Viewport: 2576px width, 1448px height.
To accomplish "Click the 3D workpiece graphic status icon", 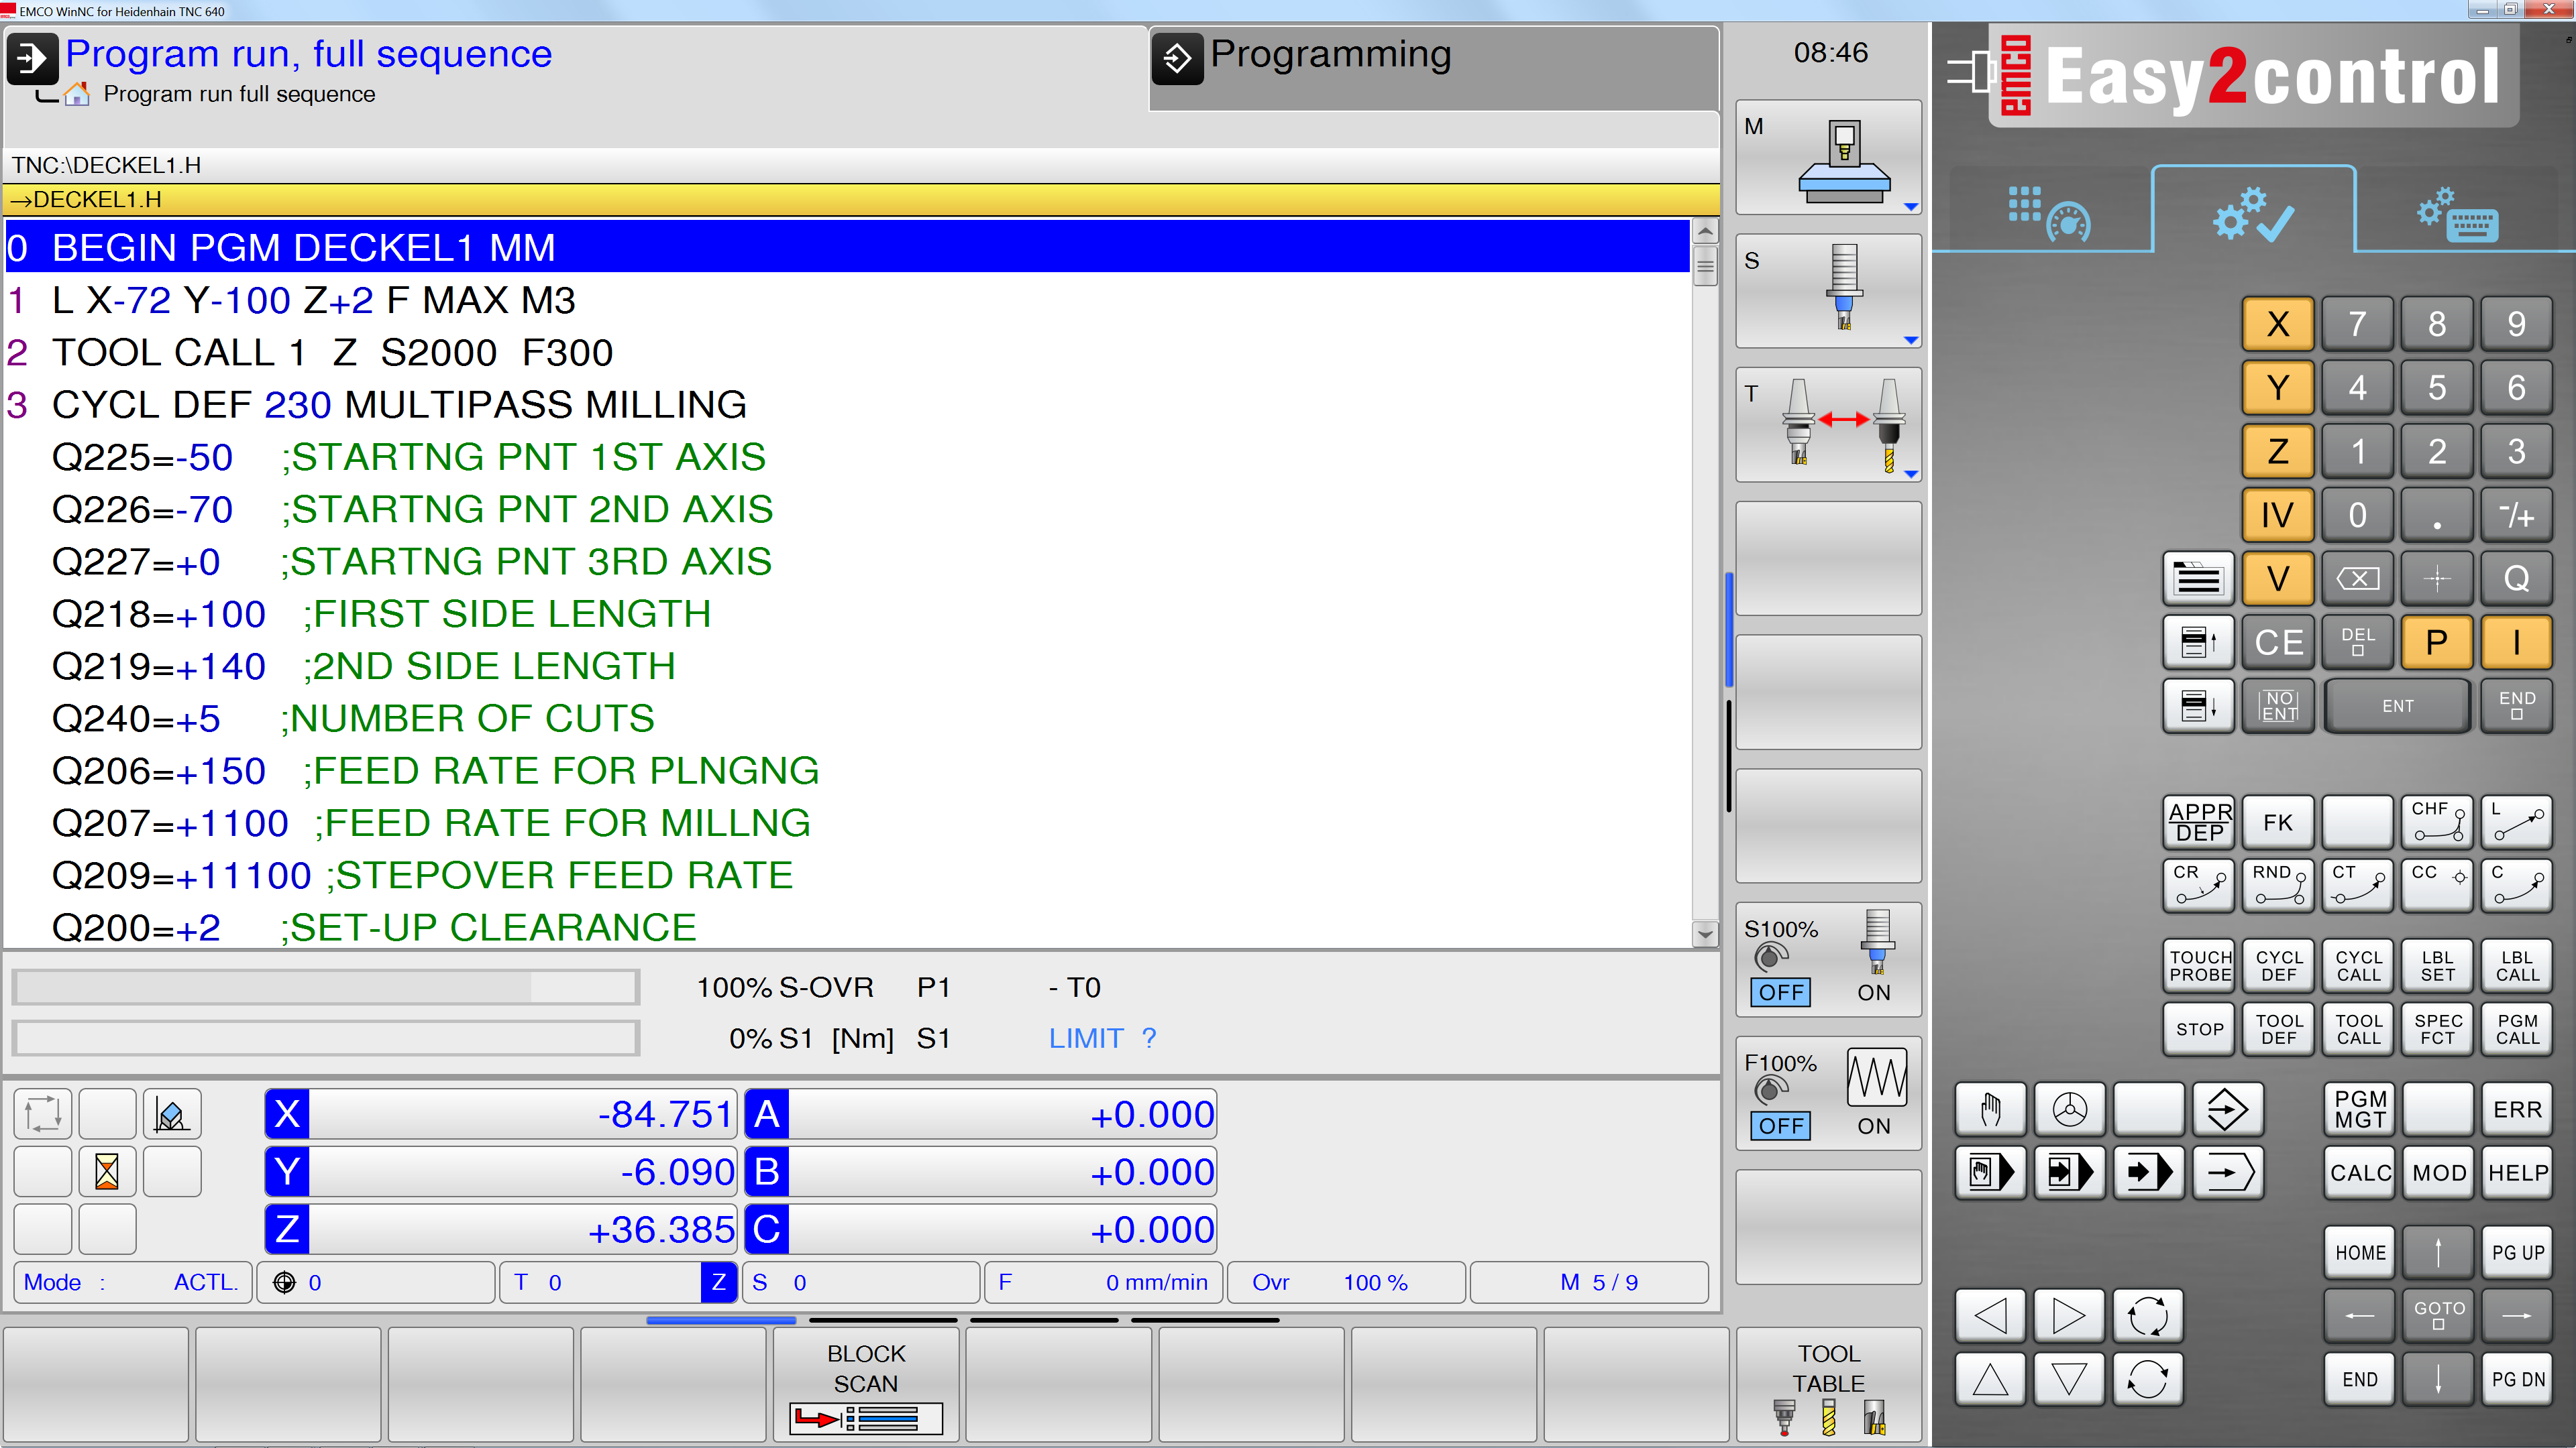I will (172, 1114).
